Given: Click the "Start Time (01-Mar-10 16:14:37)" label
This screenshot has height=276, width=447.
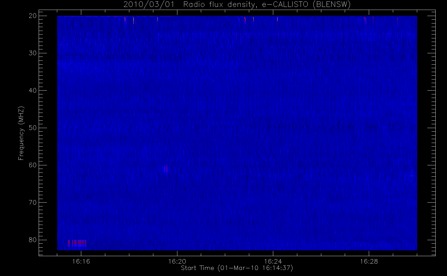Looking at the screenshot, I should pos(237,268).
